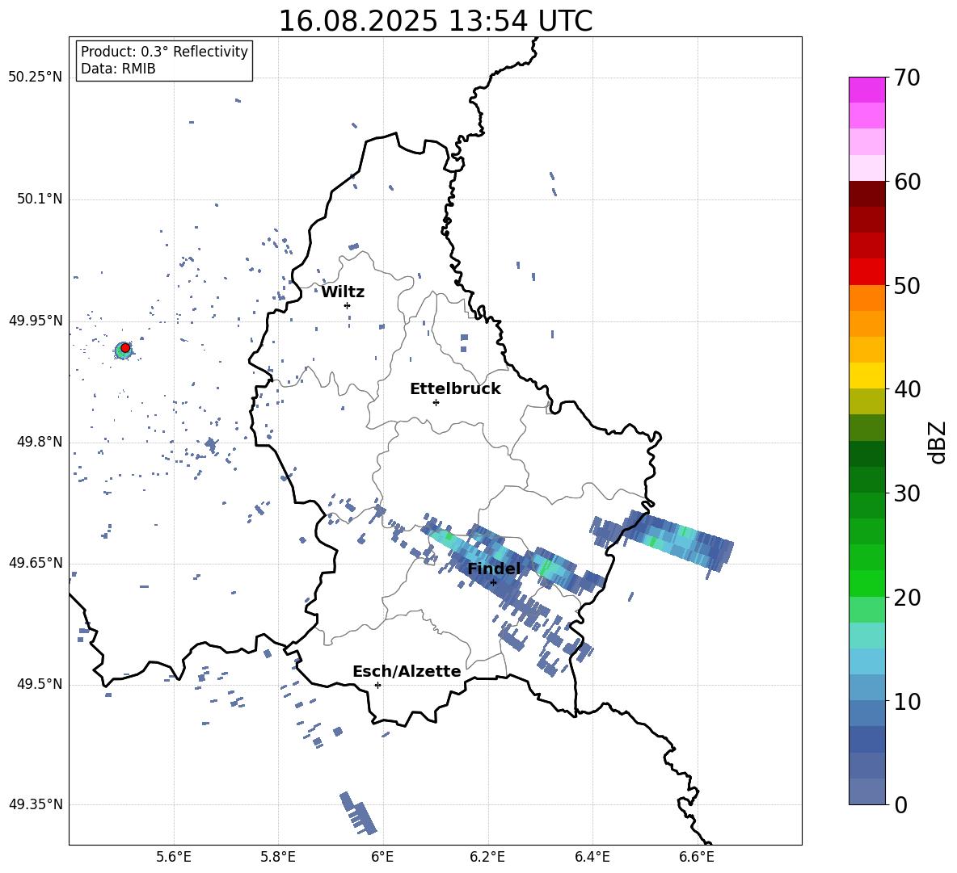
Task: Click the Findel cross marker
Action: click(x=494, y=582)
